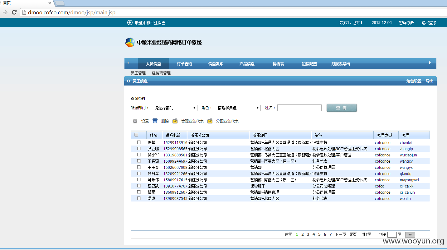
Task: Click the phone number 13910774767
Action: [175, 186]
